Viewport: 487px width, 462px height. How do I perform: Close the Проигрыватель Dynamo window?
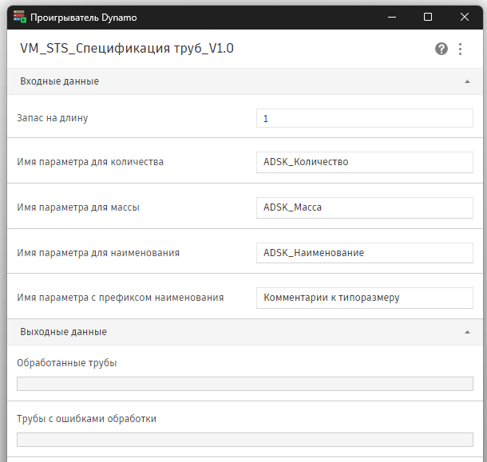click(x=465, y=17)
